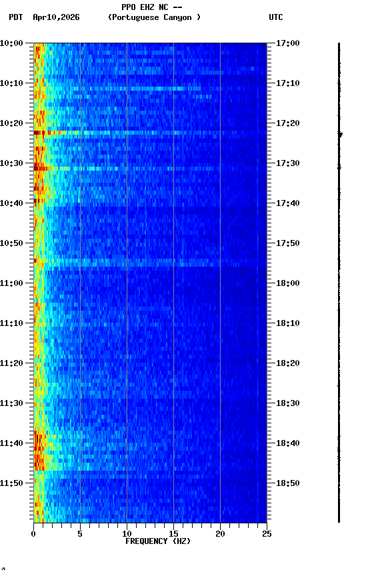Click the low-frequency red band near 11:42
368x576 pixels.
point(39,452)
